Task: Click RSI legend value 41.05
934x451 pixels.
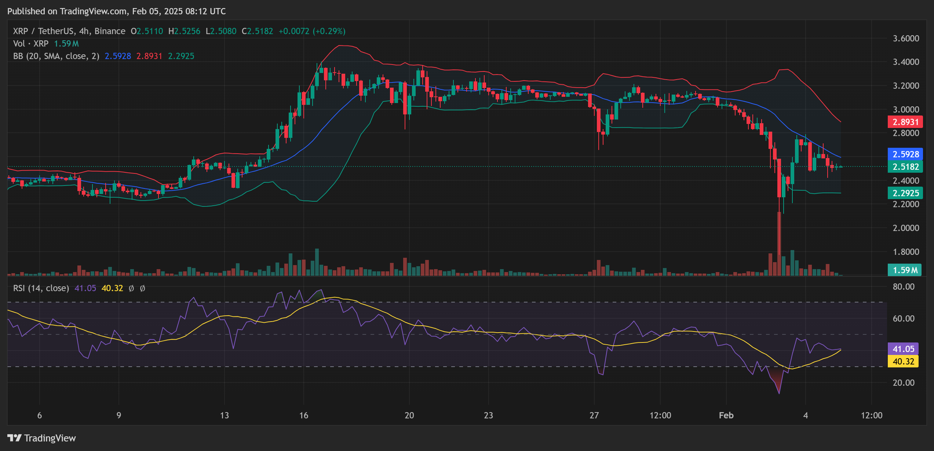Action: 85,288
